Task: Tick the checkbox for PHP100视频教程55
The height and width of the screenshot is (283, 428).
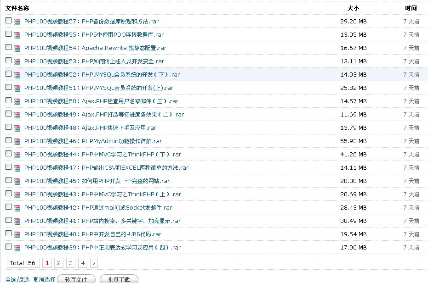Action: (8, 34)
